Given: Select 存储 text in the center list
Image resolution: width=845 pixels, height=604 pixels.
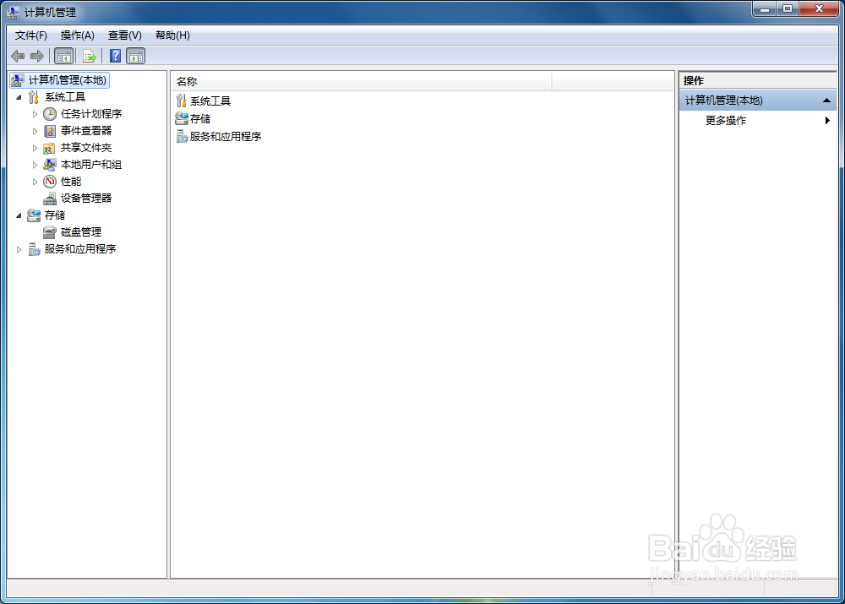Looking at the screenshot, I should pos(200,118).
